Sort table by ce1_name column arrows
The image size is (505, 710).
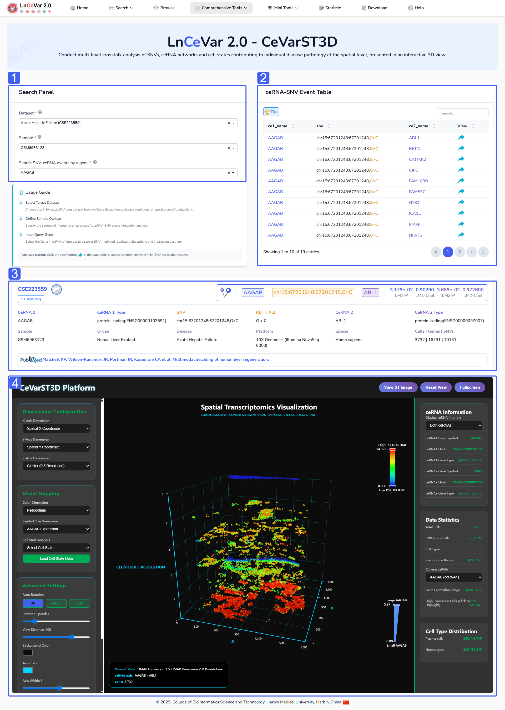(x=293, y=126)
